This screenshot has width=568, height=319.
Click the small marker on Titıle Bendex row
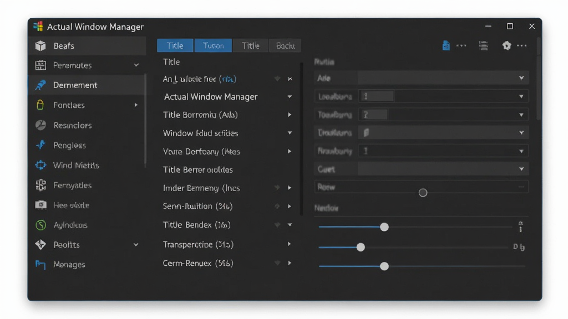(x=277, y=225)
